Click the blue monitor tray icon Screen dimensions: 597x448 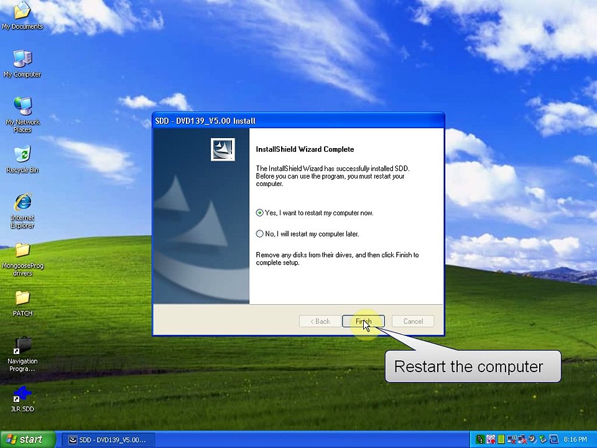click(x=554, y=439)
